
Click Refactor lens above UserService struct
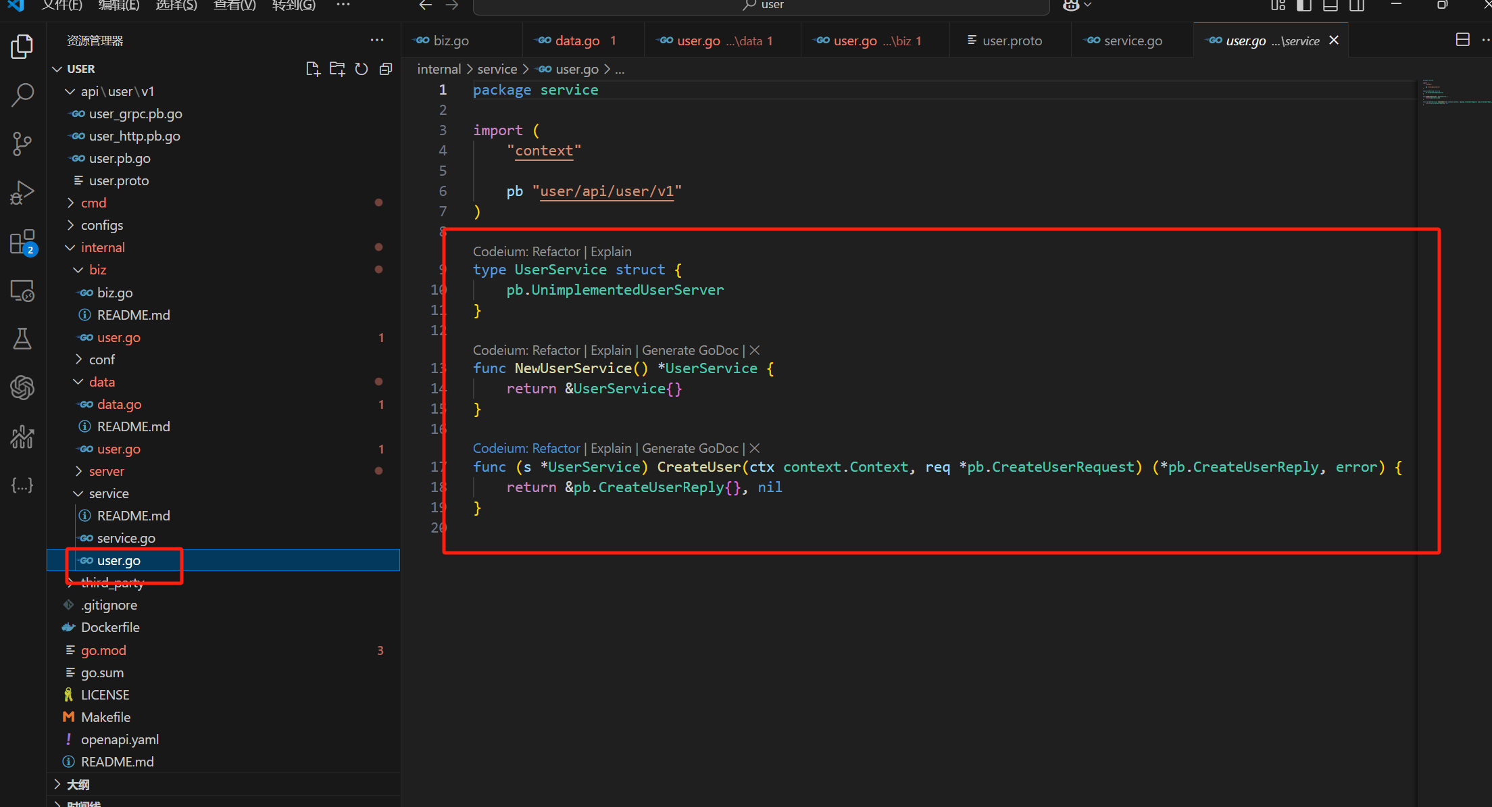[556, 251]
